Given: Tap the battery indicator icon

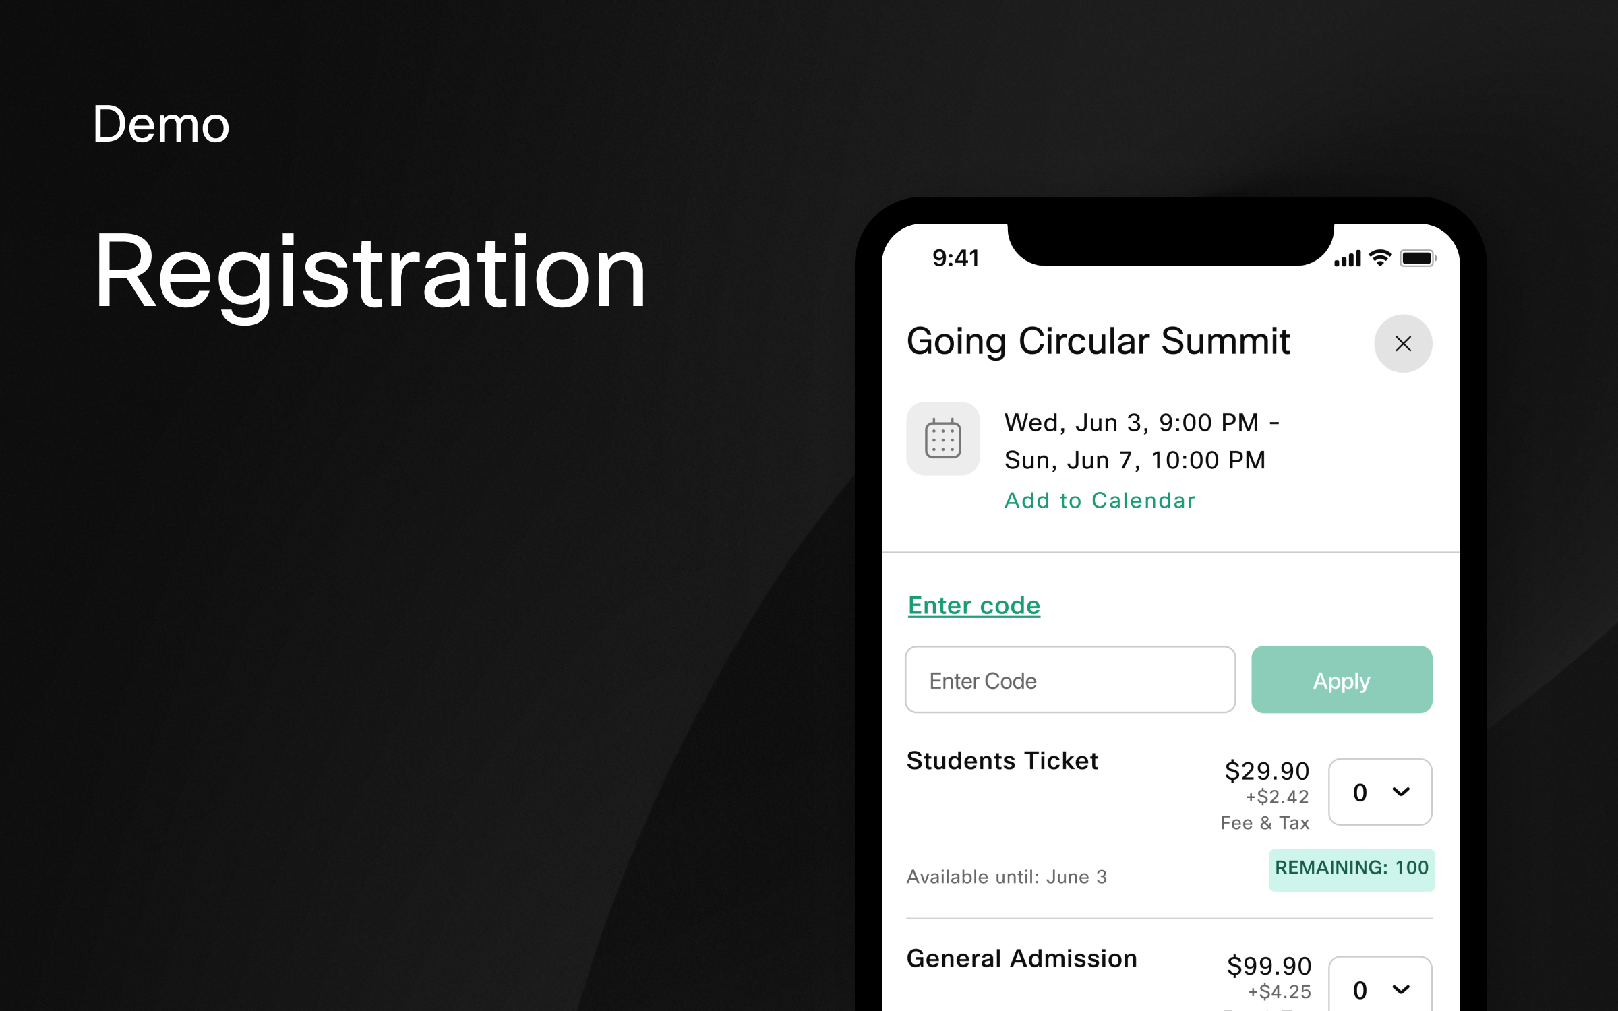Looking at the screenshot, I should 1417,258.
